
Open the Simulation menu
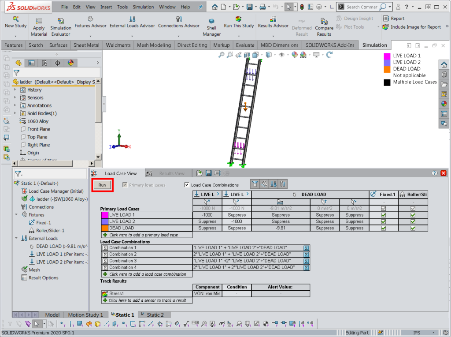click(143, 7)
